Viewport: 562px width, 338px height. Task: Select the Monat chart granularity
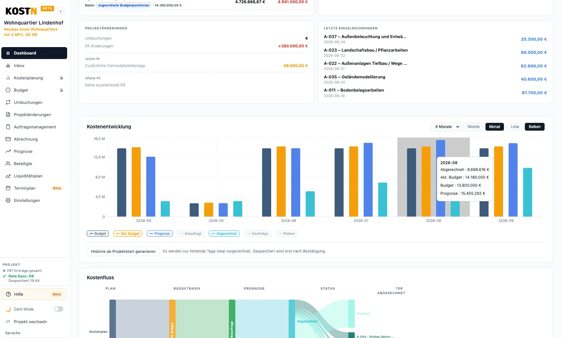(x=495, y=127)
